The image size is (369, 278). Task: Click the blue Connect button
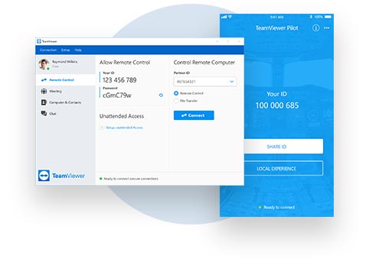tap(194, 115)
